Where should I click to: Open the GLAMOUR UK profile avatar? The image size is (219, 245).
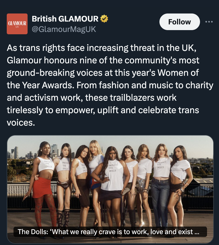[17, 24]
